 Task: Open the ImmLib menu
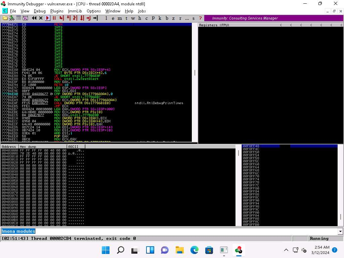(x=75, y=11)
